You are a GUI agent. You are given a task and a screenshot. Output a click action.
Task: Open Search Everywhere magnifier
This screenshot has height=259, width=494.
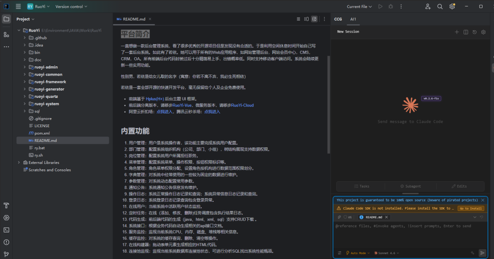pos(440,6)
